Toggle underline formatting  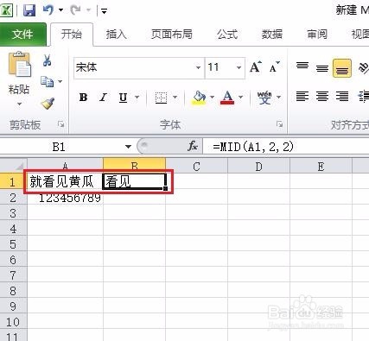pos(124,98)
